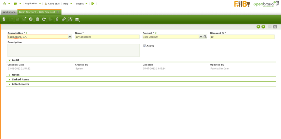The image size is (281, 139).
Task: Click the logout icon in top bar
Action: [x=93, y=3]
